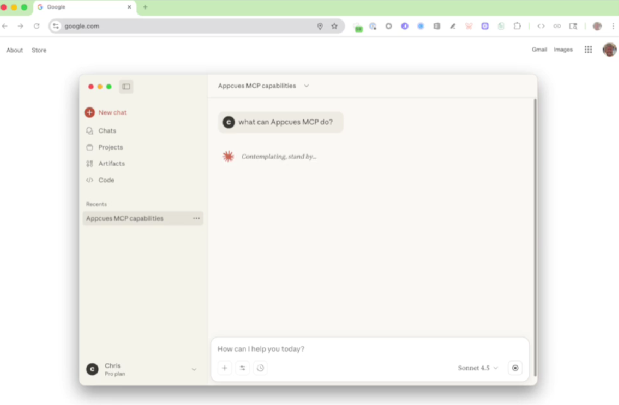Screen dimensions: 619x405
Task: Click the Chris avatar in the sidebar
Action: pos(93,369)
